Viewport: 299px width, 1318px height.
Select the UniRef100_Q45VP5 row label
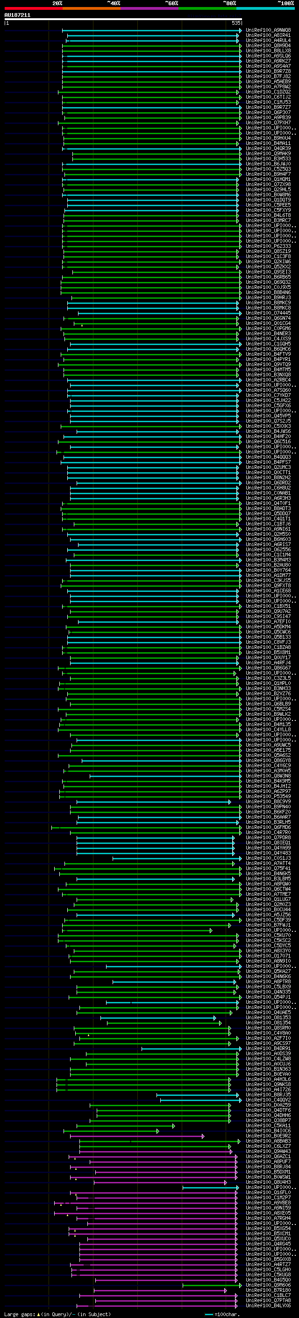(268, 416)
